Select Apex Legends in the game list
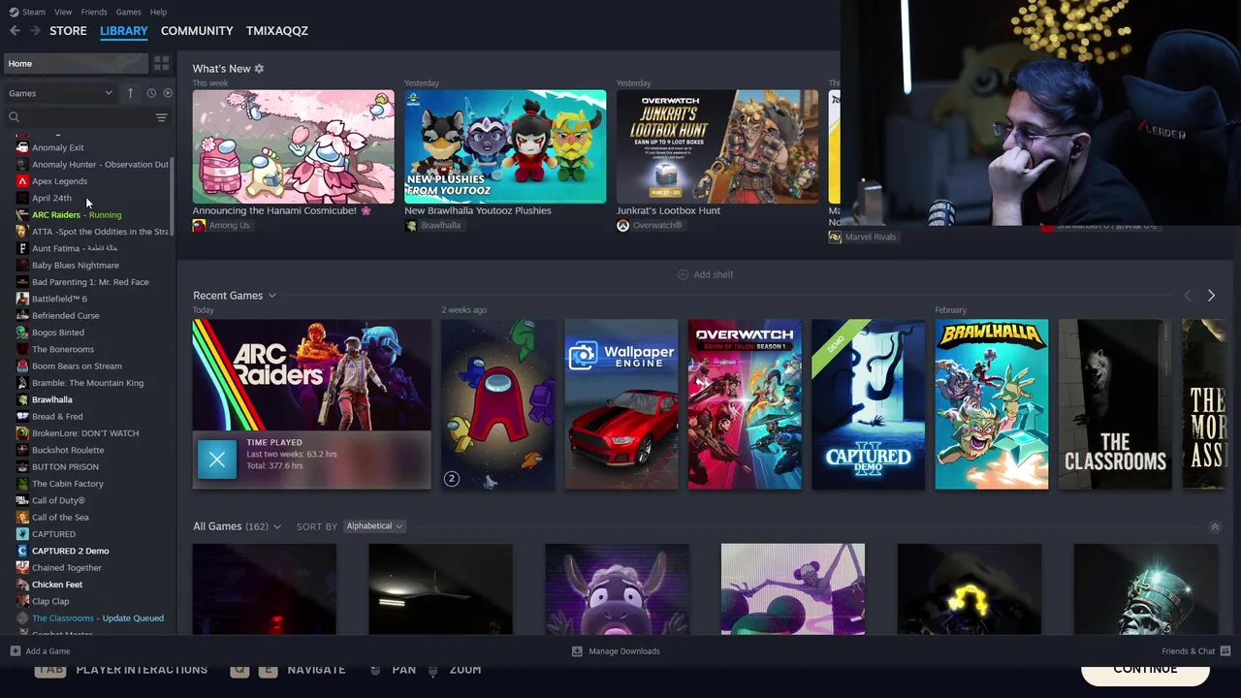 tap(59, 181)
